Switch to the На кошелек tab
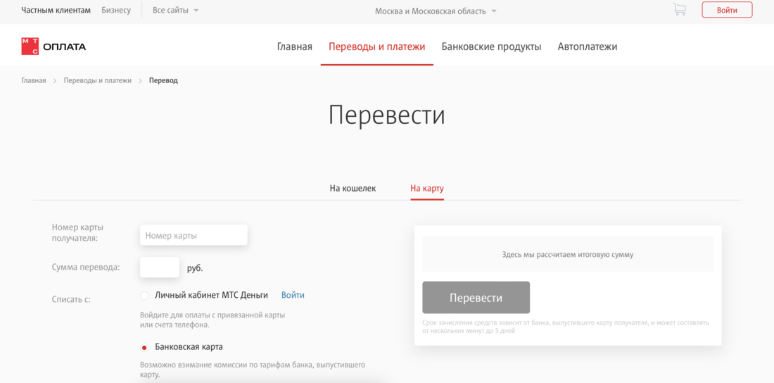Image resolution: width=774 pixels, height=383 pixels. [353, 188]
